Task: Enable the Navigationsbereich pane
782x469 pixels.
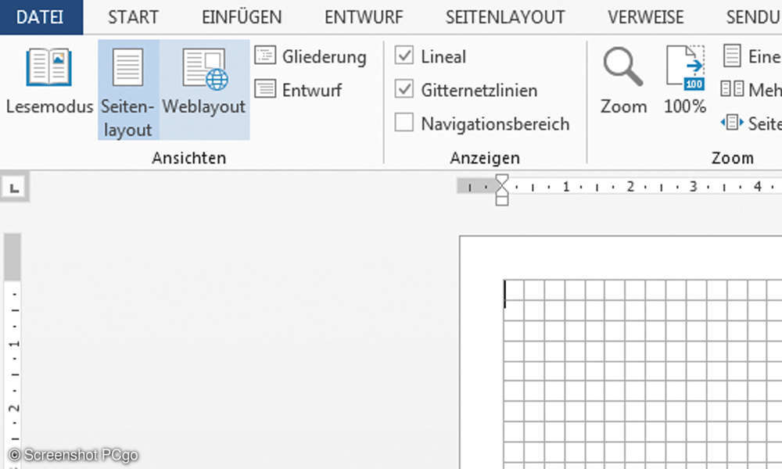Action: coord(404,123)
